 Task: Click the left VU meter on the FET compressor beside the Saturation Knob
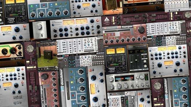69,22
